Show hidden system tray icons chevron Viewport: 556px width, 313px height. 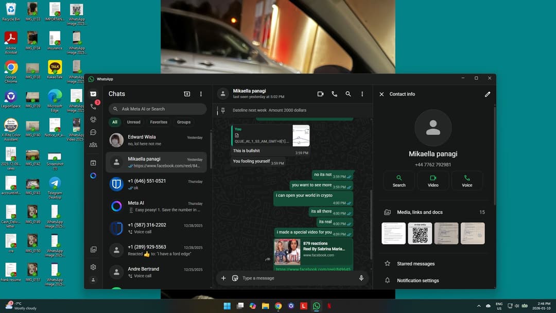click(x=479, y=306)
